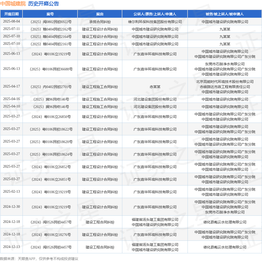Image resolution: width=262 pixels, height=261 pixels.
Task: Click 东莞市石鼓净水有限公司 in the 2024-12-30 row
Action: click(225, 212)
